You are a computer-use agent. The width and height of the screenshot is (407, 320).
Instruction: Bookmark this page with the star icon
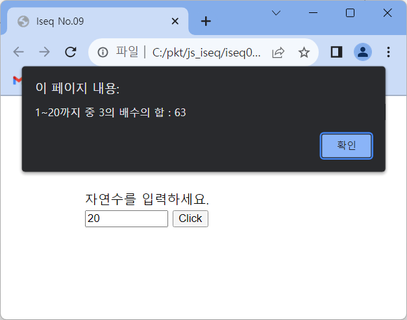[304, 53]
